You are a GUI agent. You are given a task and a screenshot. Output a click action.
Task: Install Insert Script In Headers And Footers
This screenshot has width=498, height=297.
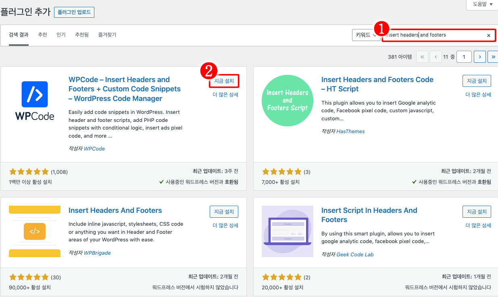[x=477, y=212]
